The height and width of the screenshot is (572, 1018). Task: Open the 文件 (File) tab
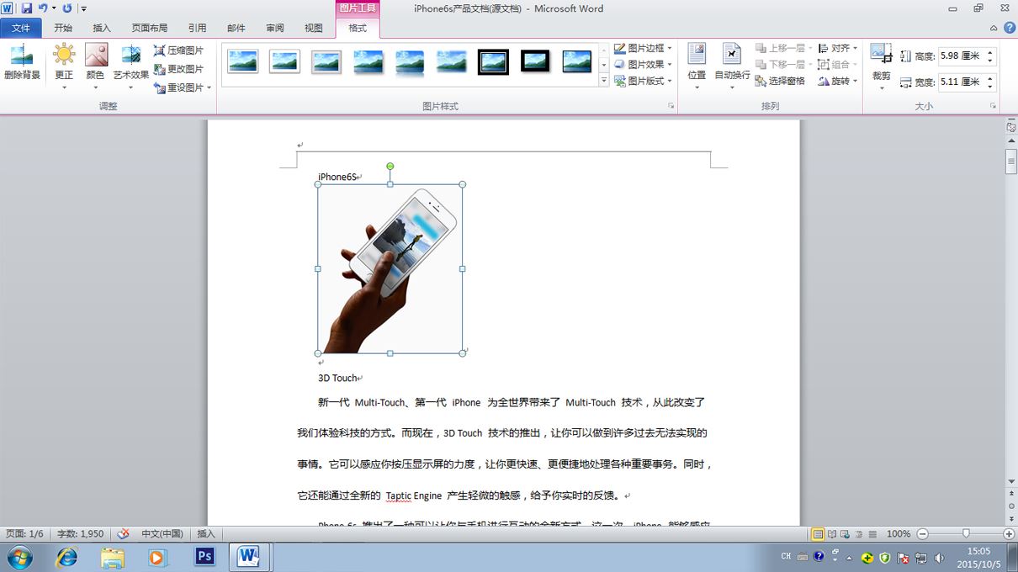pyautogui.click(x=21, y=28)
